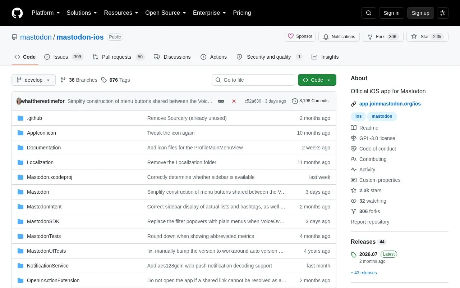
Task: Click the eye icon beside 32 watching
Action: 354,201
